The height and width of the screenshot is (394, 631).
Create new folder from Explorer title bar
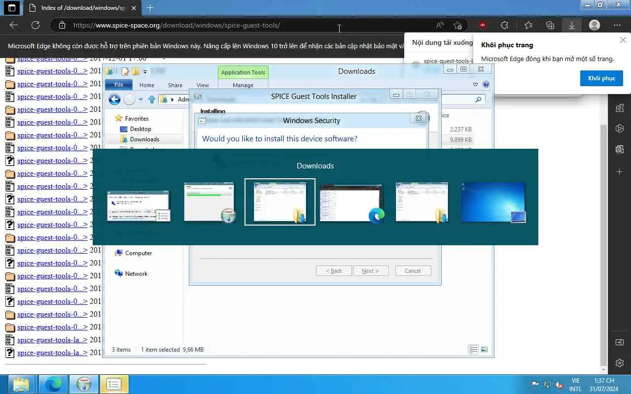coord(135,71)
